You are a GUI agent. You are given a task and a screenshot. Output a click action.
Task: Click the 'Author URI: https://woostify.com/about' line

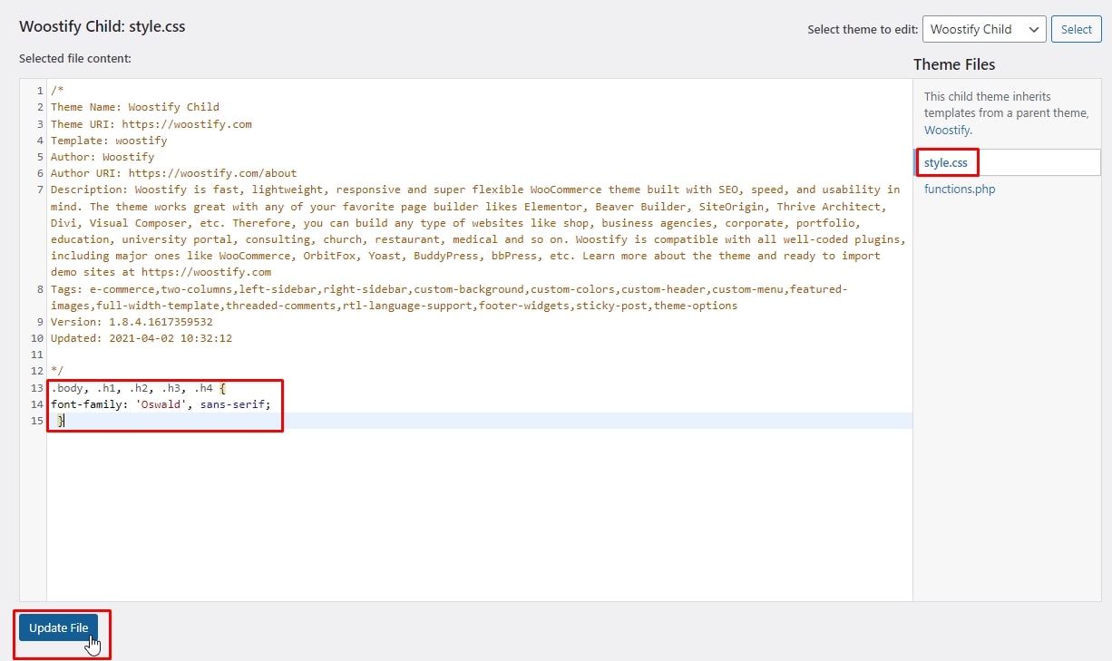point(174,173)
